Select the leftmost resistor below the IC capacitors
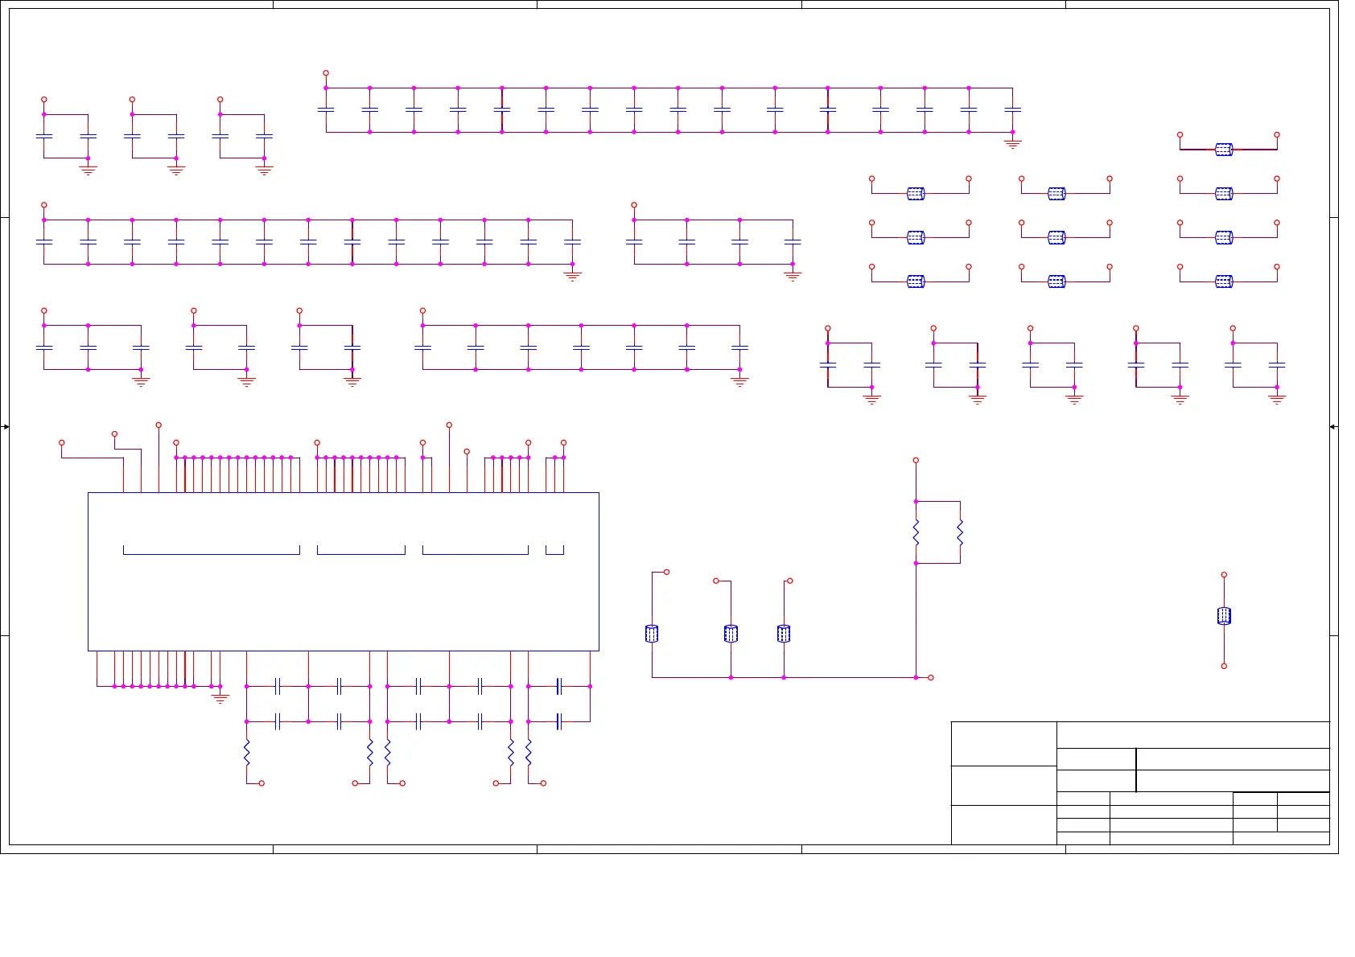This screenshot has height=957, width=1355. (x=246, y=753)
